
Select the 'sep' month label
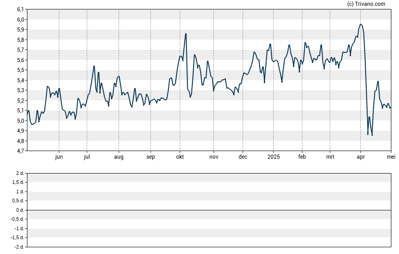151,157
